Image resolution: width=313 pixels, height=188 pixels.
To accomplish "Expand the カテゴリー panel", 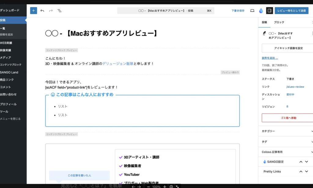I will click(x=285, y=131).
